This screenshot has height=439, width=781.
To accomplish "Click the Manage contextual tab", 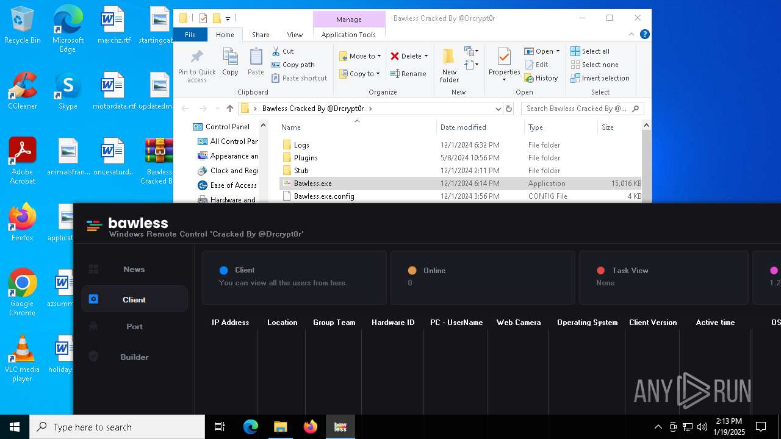I will (x=349, y=20).
